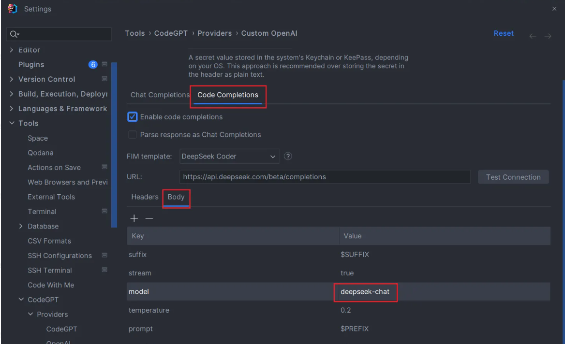Open SSH Terminal settings
The height and width of the screenshot is (344, 565).
50,270
